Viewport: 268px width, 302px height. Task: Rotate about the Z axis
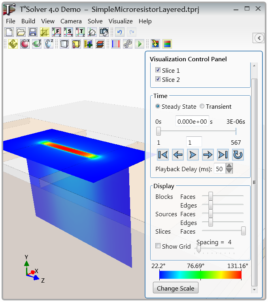(x=49, y=44)
